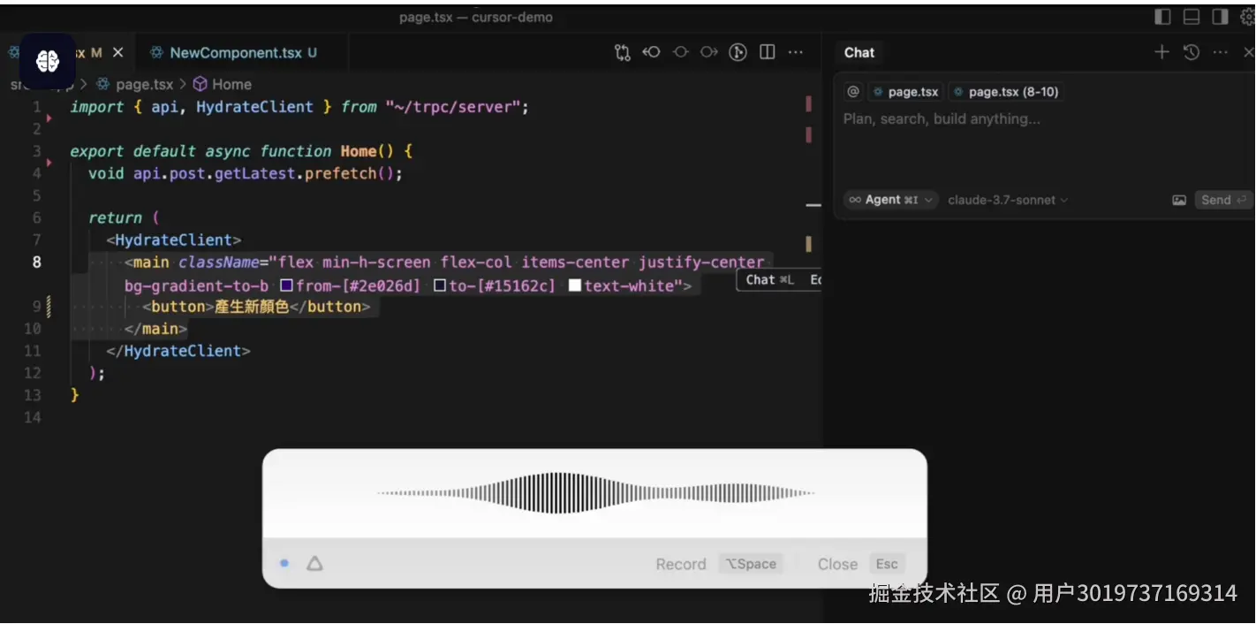Focus the 'Plan, search, build anything' input
The width and height of the screenshot is (1256, 624).
point(1042,119)
